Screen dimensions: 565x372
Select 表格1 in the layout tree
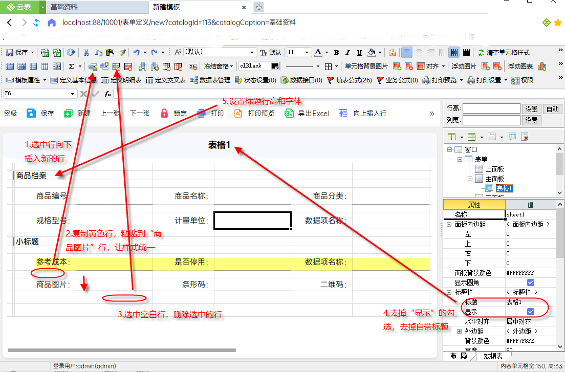point(504,188)
